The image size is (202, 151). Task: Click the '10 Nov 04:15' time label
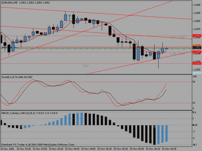tap(56, 149)
